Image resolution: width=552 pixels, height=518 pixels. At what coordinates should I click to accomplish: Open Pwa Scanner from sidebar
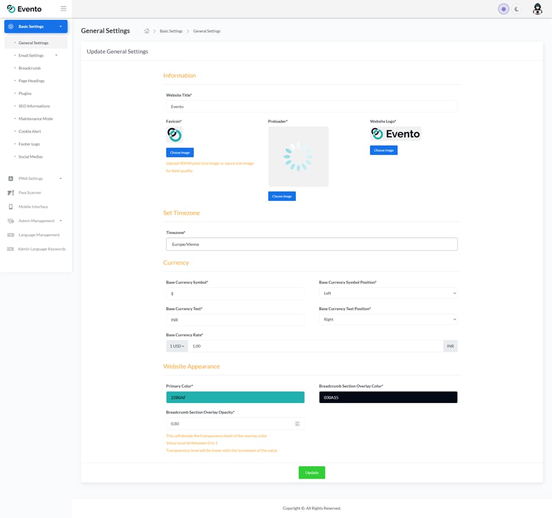(30, 193)
